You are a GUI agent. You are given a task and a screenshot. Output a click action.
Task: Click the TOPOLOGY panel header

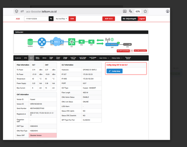[x=81, y=32]
